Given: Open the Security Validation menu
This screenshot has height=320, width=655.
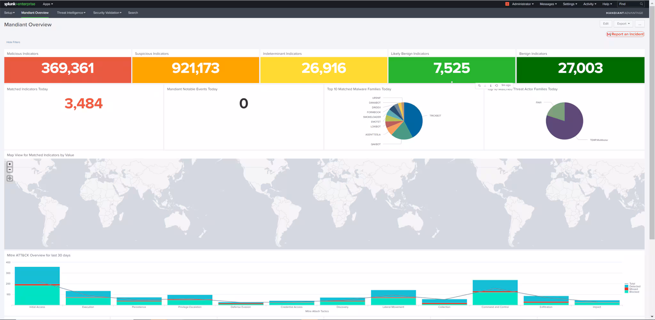Looking at the screenshot, I should [107, 13].
